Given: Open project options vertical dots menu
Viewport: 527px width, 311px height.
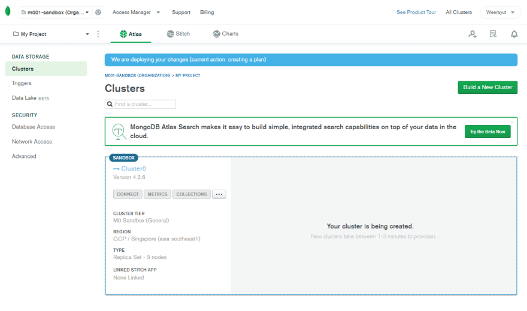Looking at the screenshot, I should 98,34.
